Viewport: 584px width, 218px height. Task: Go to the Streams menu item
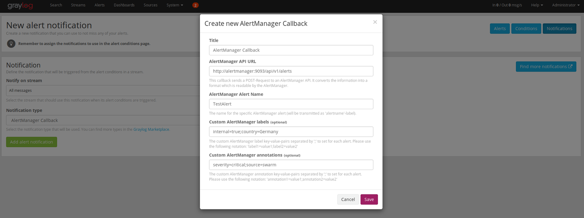pyautogui.click(x=79, y=5)
